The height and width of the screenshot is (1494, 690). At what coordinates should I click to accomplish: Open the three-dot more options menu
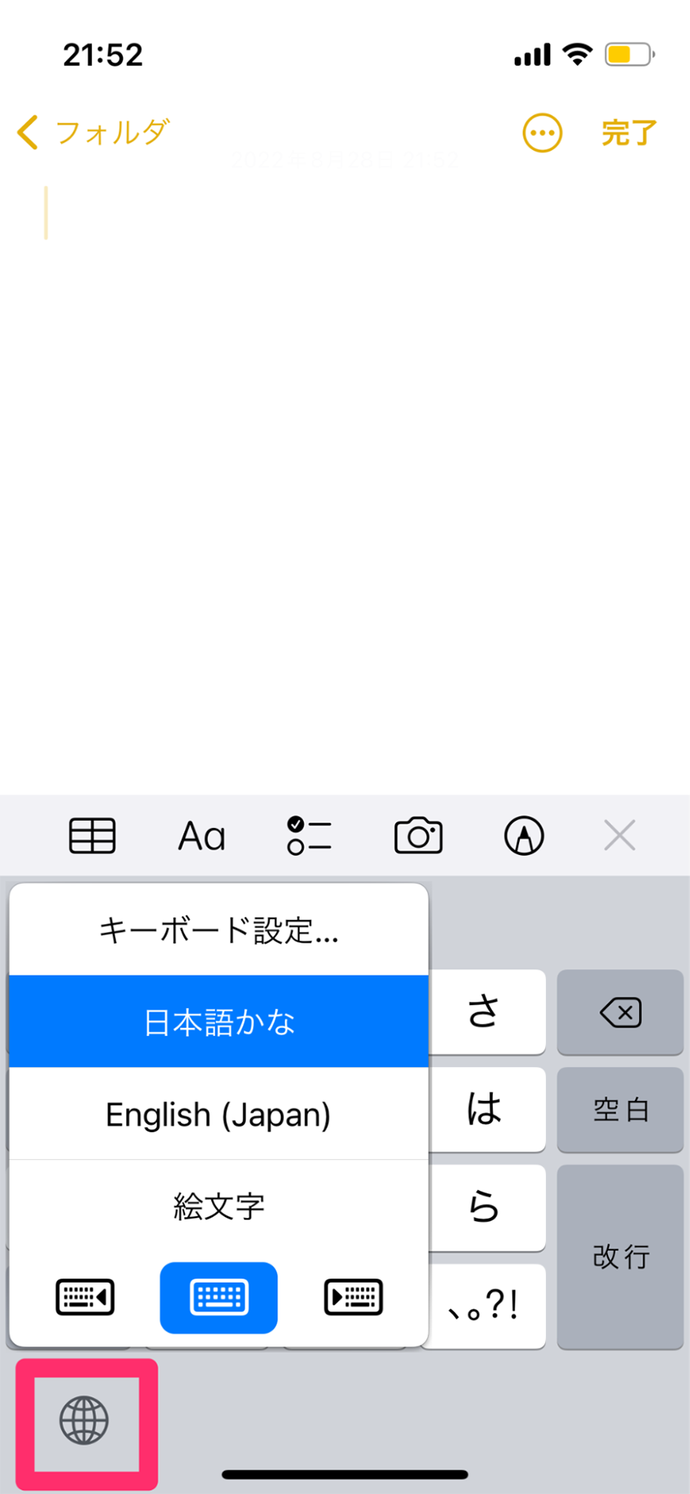pos(542,133)
